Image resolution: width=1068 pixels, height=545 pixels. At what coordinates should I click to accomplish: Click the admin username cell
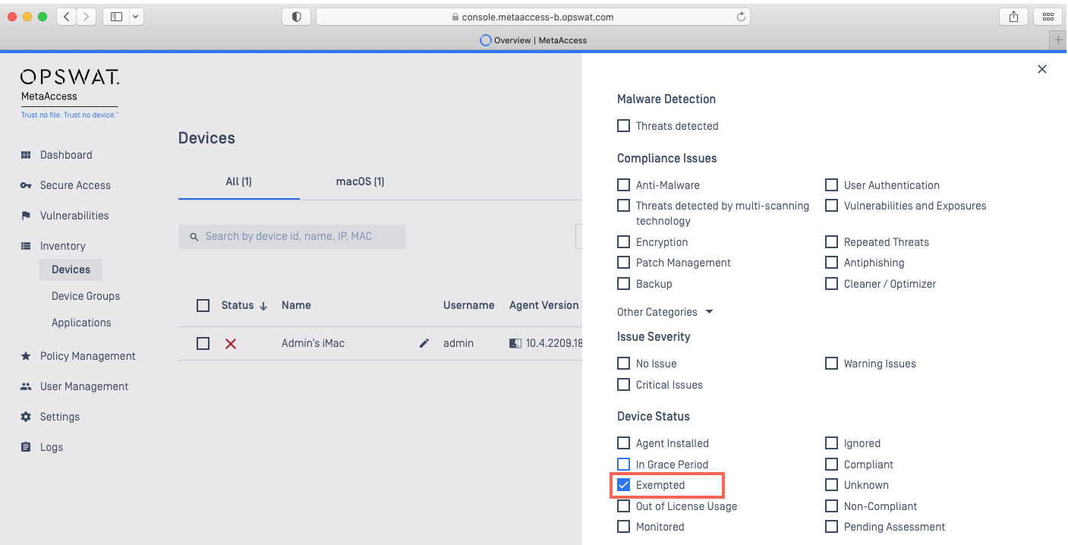458,343
